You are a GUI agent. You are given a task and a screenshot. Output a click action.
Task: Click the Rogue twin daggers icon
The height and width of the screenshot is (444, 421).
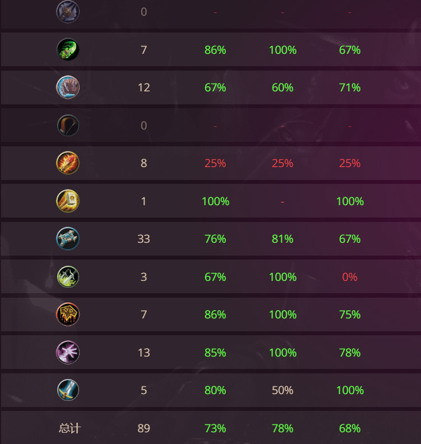tap(68, 276)
